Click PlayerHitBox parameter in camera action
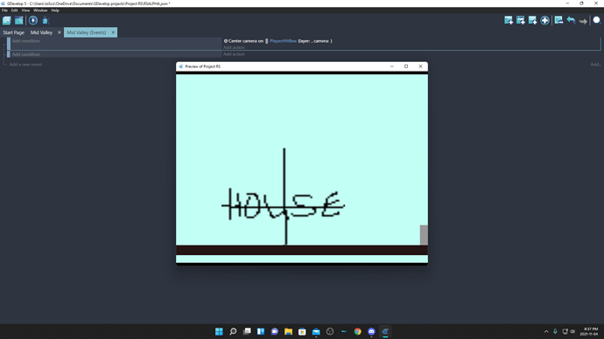 (x=283, y=41)
